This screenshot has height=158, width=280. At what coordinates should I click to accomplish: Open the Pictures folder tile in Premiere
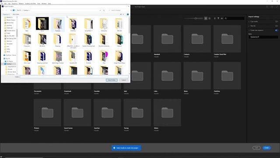coord(47,113)
